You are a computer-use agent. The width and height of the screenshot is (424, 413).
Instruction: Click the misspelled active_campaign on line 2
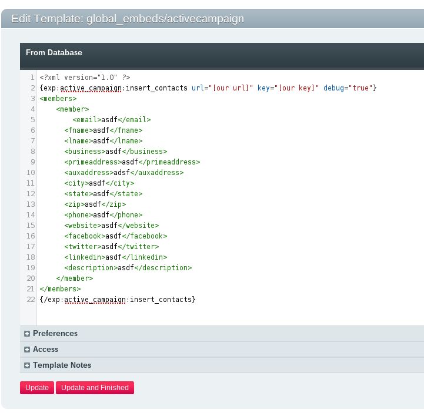[x=91, y=88]
